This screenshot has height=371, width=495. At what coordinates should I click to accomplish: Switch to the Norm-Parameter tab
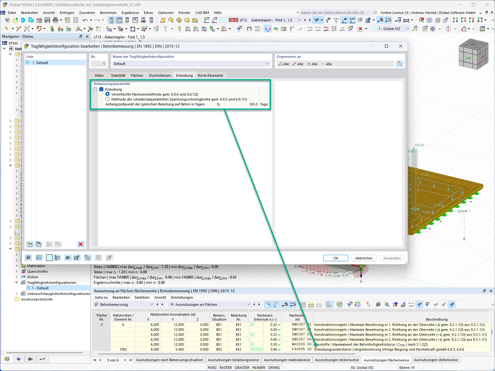coord(210,75)
